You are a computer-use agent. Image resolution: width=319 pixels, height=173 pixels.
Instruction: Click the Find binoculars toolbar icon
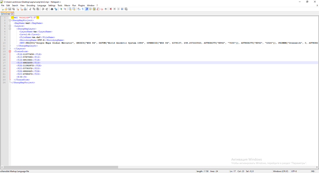point(52,9)
